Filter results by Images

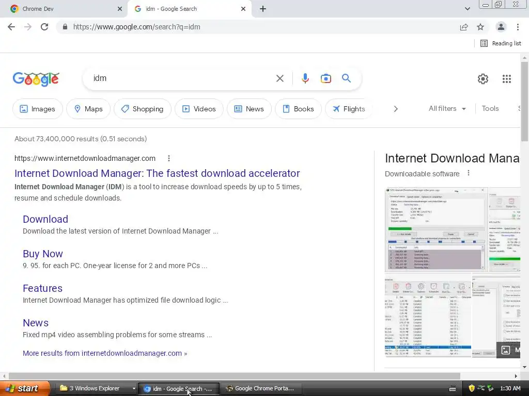37,109
